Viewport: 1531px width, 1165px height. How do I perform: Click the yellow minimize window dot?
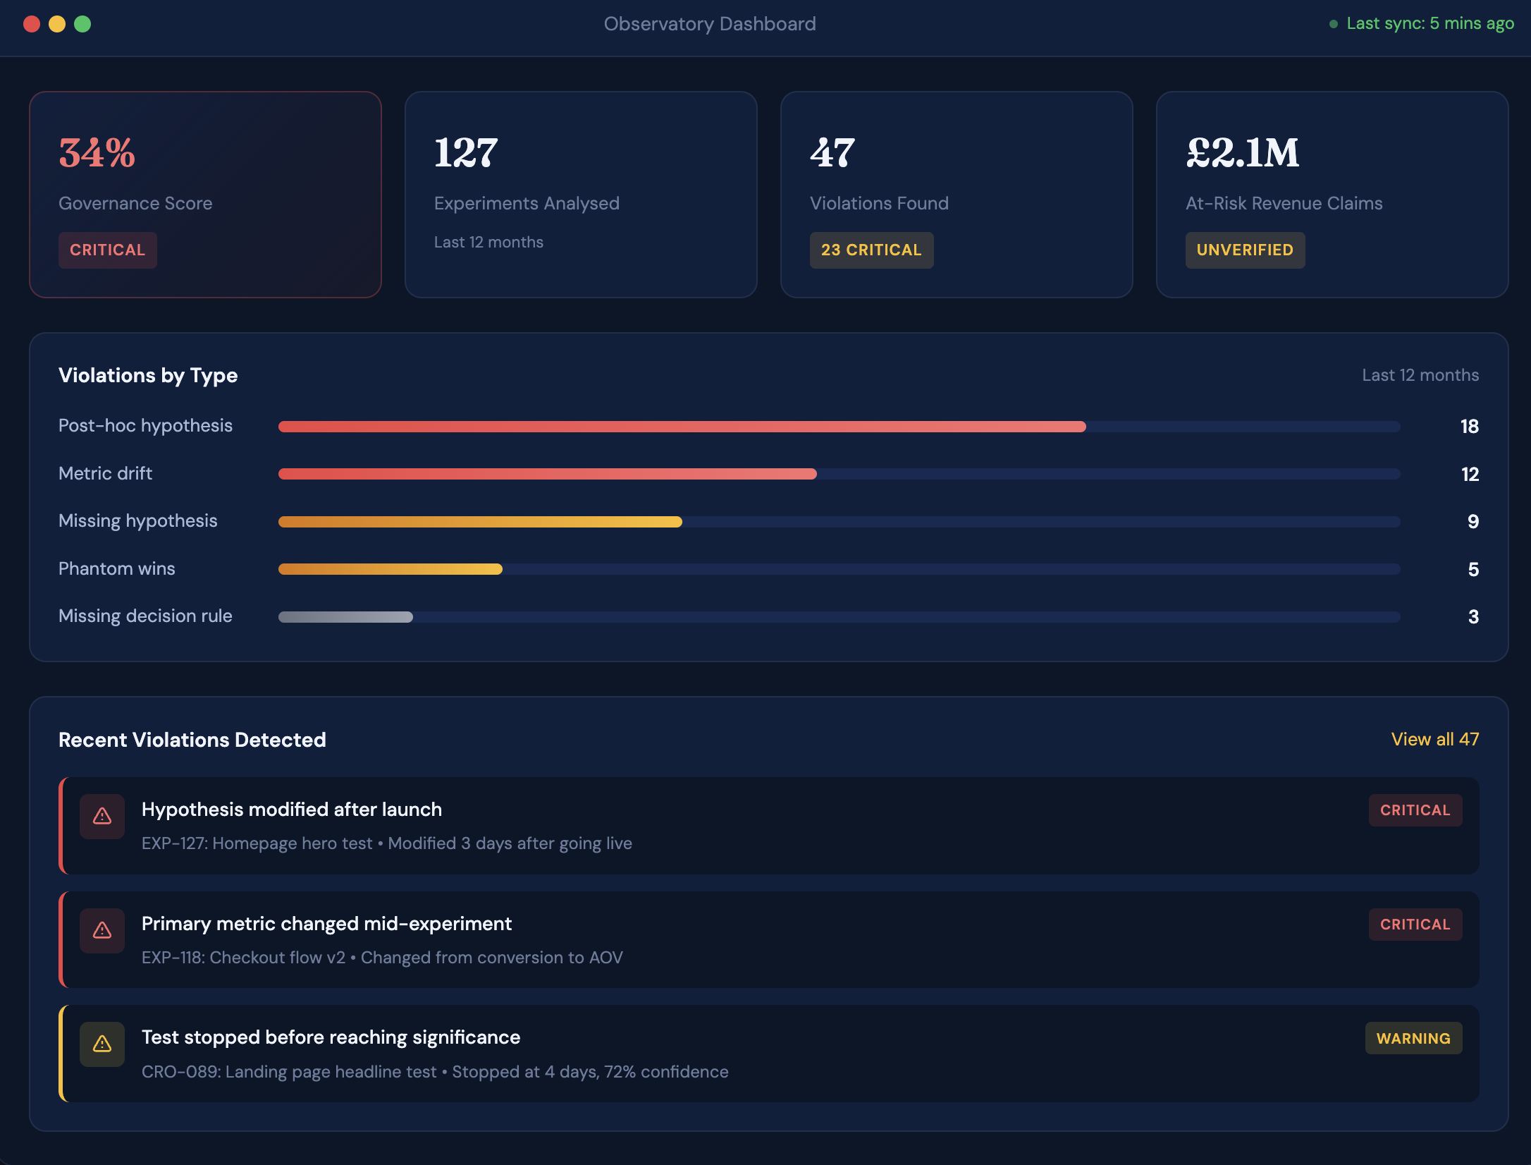click(x=57, y=24)
